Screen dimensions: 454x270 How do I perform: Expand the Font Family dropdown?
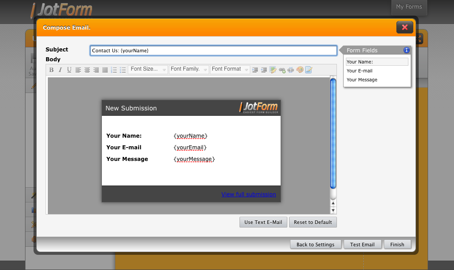tap(189, 69)
